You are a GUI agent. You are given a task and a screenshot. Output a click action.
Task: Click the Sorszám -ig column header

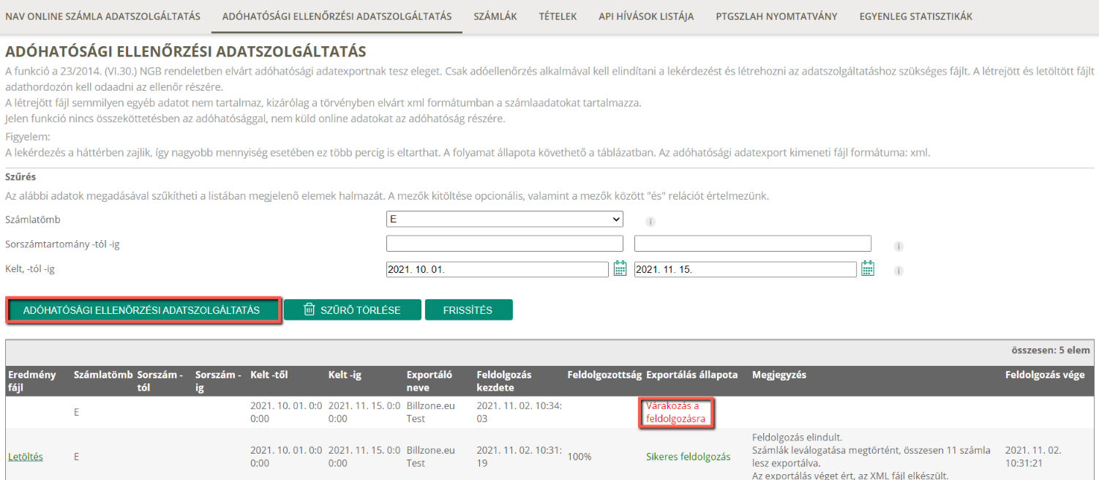[x=218, y=381]
